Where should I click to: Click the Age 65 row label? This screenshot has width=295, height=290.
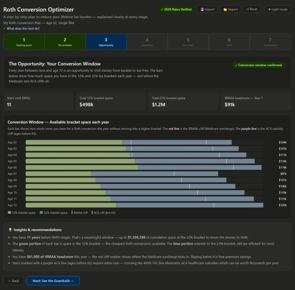coord(12,161)
